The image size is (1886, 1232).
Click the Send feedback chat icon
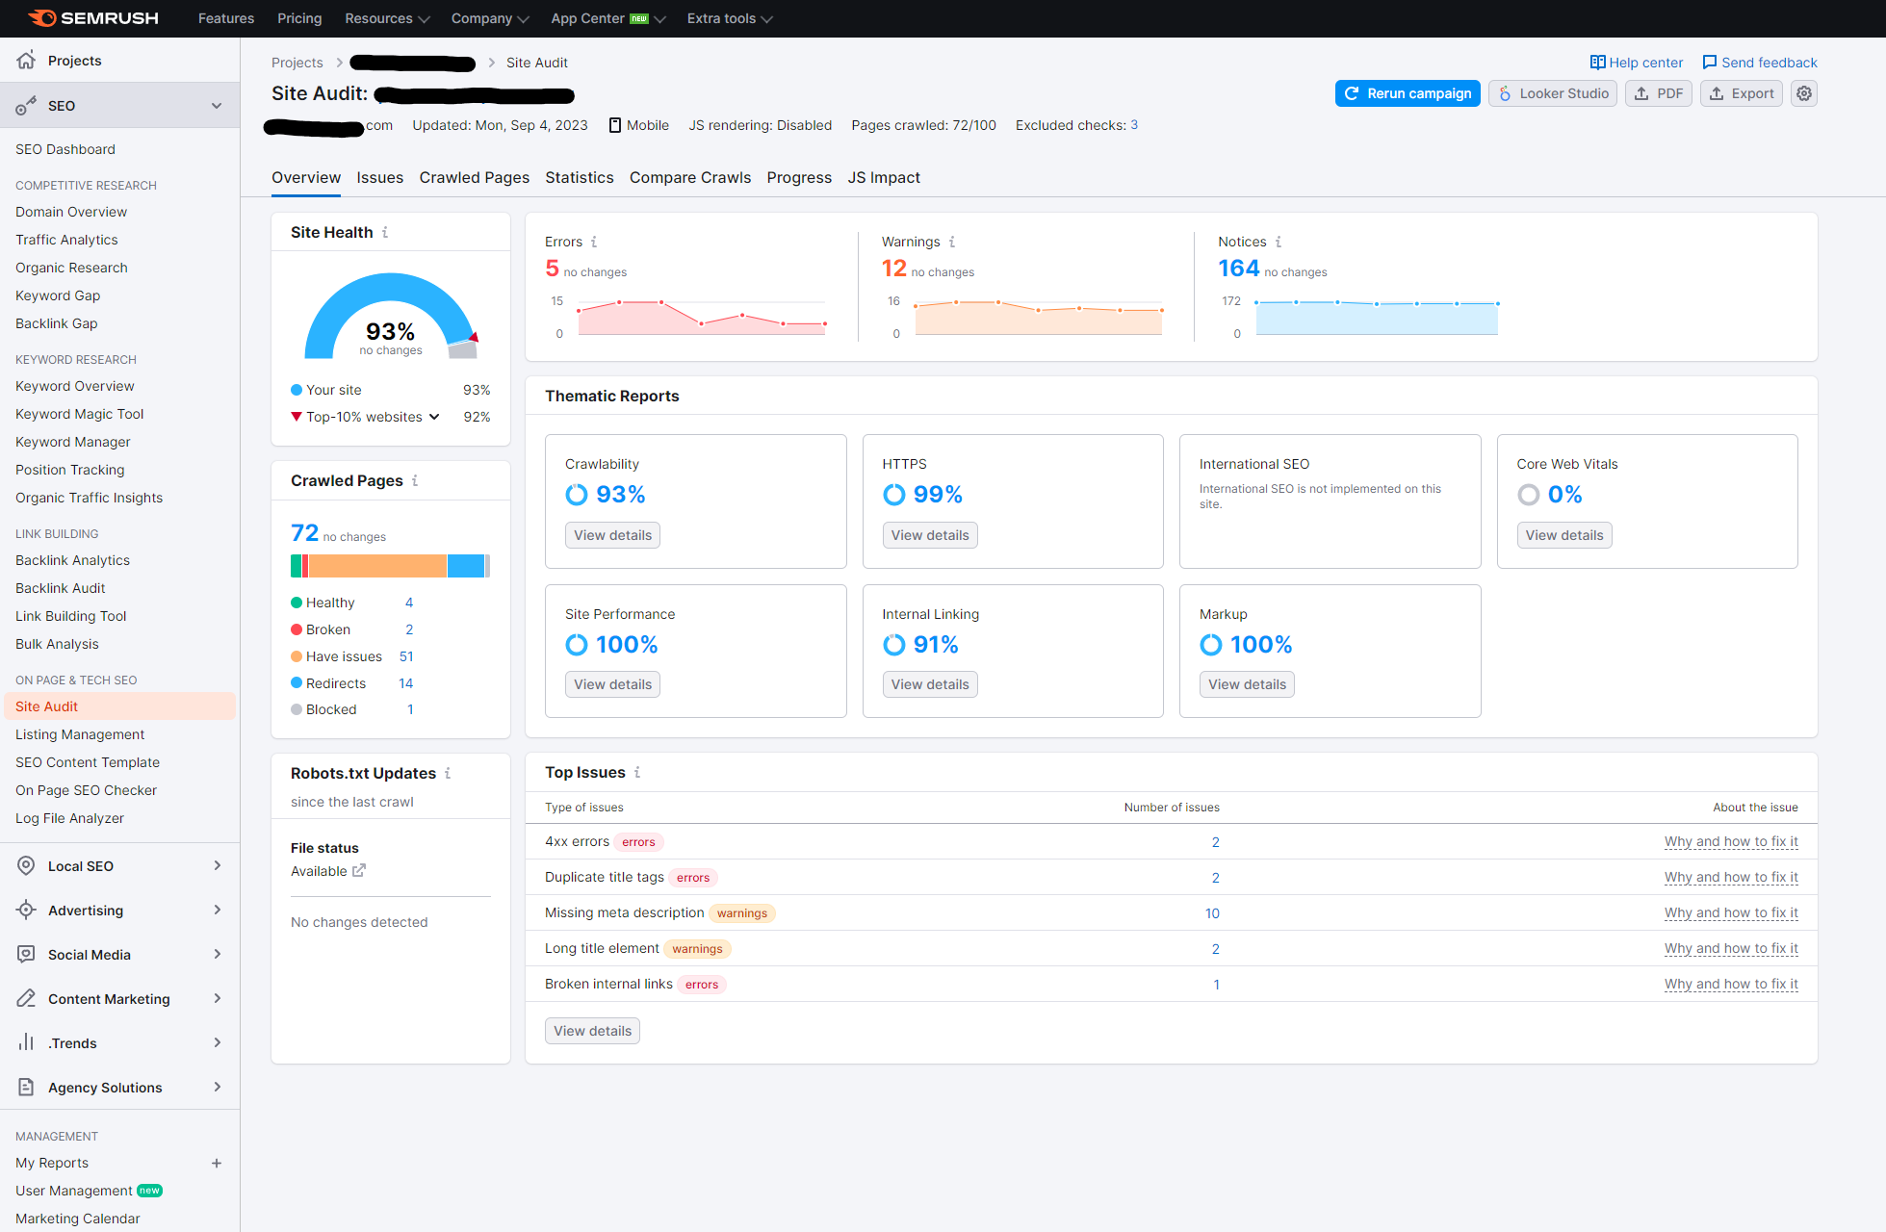(1709, 63)
